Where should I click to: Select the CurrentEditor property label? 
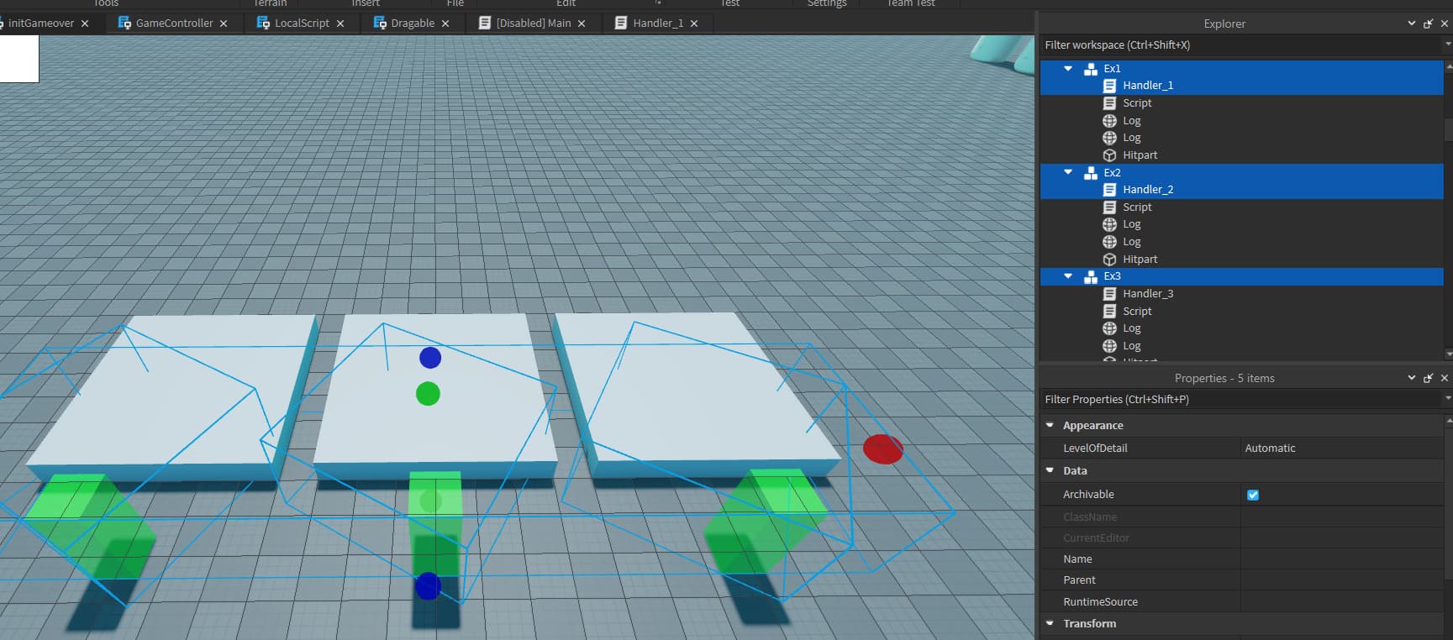click(1096, 538)
